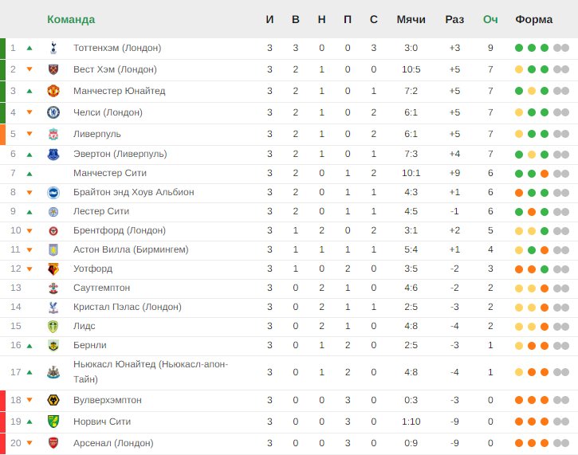
Task: Click the Norwich City crest icon
Action: (x=53, y=422)
